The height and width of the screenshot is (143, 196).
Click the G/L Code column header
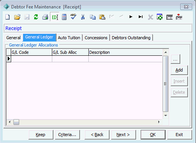32,52
